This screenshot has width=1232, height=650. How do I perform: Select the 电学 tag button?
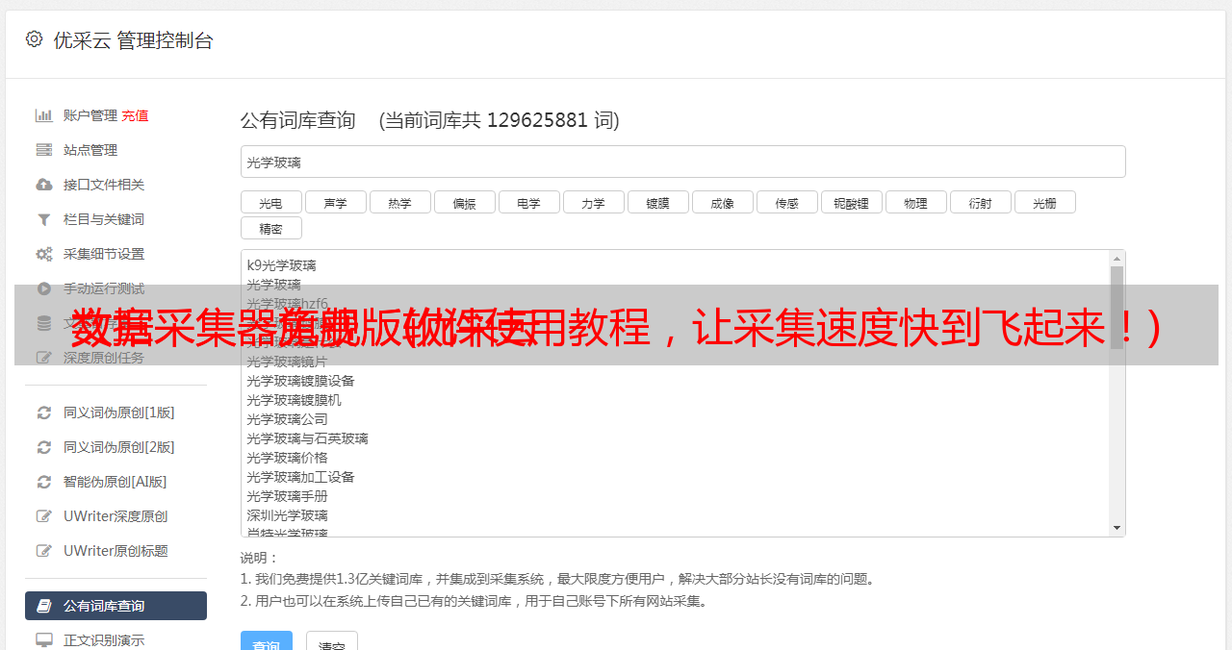point(528,202)
